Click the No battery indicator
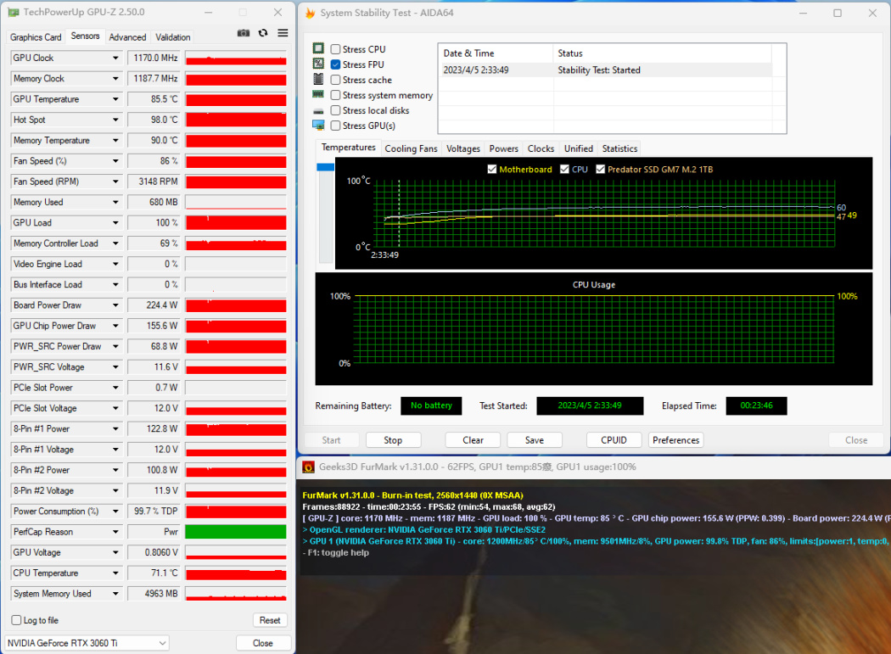The image size is (891, 654). [x=431, y=405]
